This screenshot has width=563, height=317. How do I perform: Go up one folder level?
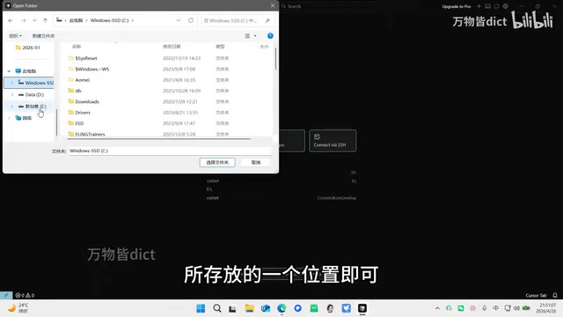(x=45, y=20)
